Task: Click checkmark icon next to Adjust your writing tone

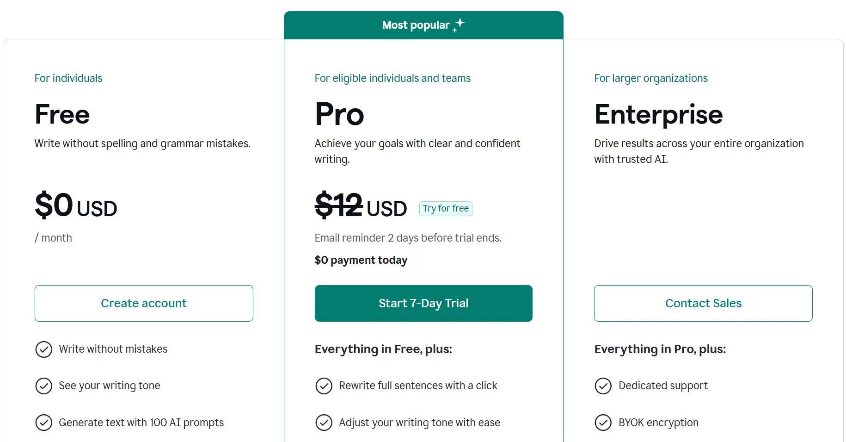Action: (324, 423)
